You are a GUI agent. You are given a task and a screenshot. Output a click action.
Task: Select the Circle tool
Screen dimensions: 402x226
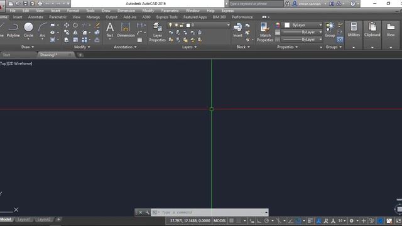click(28, 30)
